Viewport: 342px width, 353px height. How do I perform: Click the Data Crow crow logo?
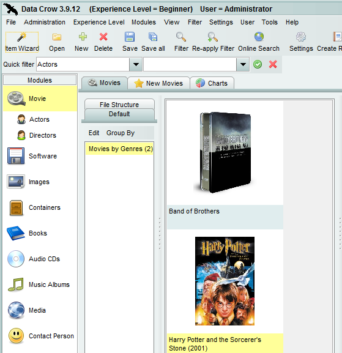click(x=10, y=9)
